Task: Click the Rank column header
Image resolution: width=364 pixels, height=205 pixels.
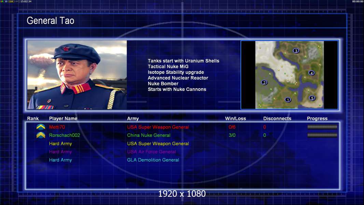Action: tap(33, 119)
